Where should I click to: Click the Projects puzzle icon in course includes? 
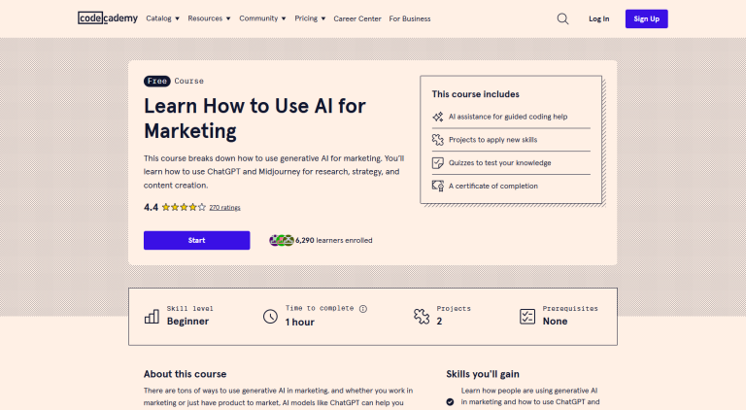coord(438,140)
